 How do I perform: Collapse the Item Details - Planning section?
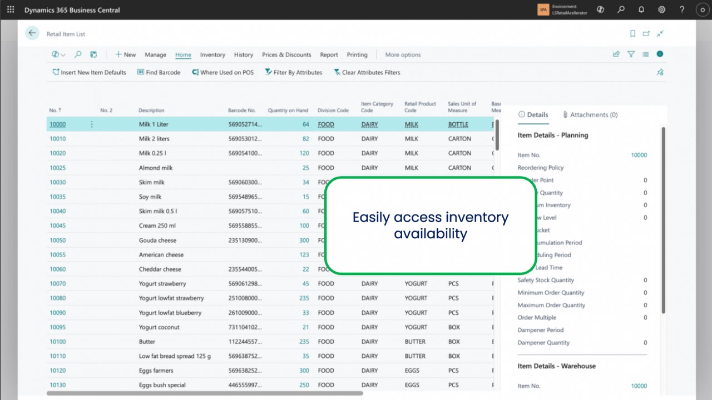click(x=552, y=135)
